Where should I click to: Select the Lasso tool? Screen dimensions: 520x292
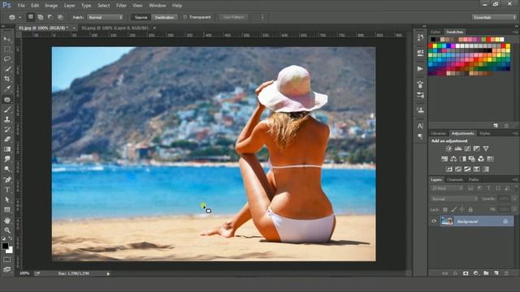7,59
